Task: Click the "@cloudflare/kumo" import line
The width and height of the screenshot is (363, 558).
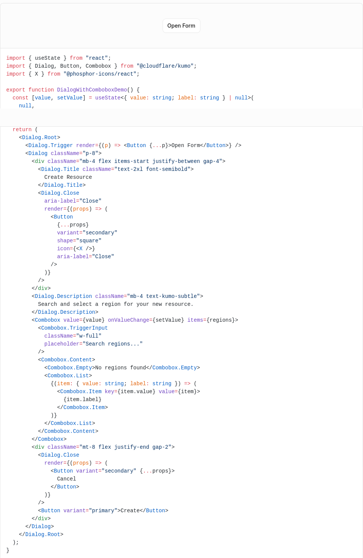Action: click(x=101, y=66)
